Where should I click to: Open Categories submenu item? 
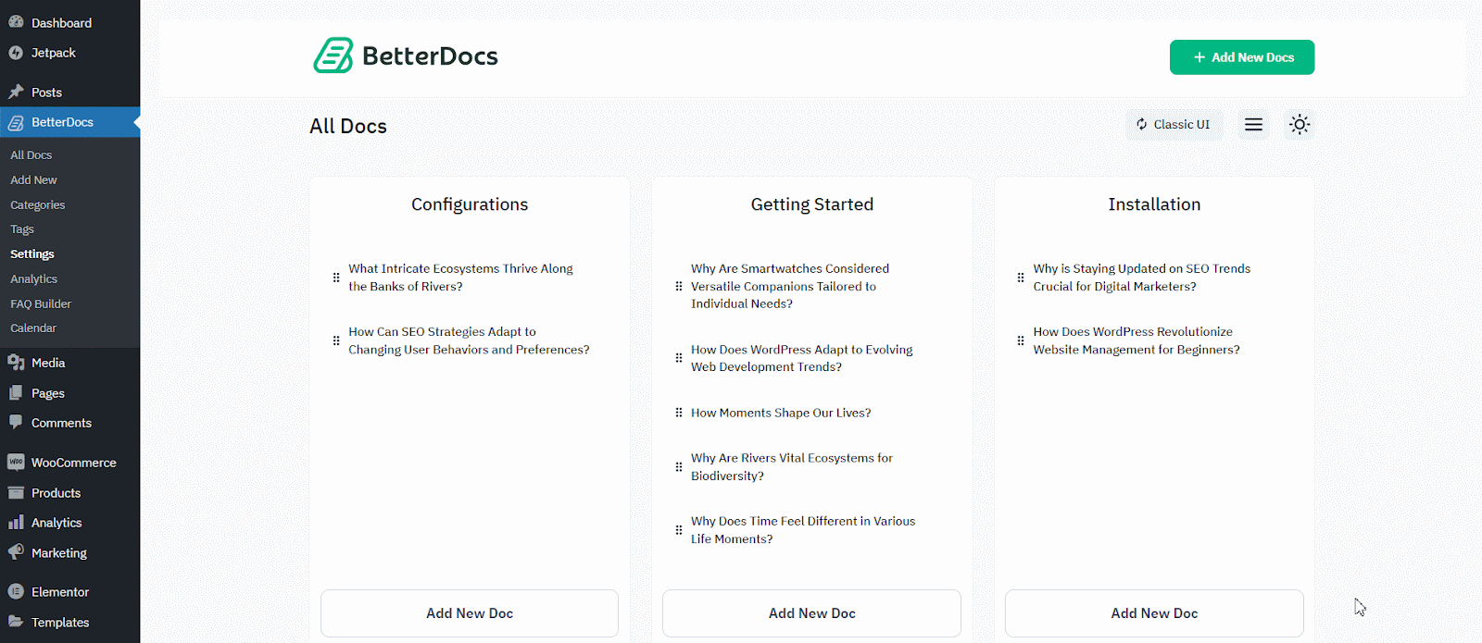pyautogui.click(x=38, y=205)
